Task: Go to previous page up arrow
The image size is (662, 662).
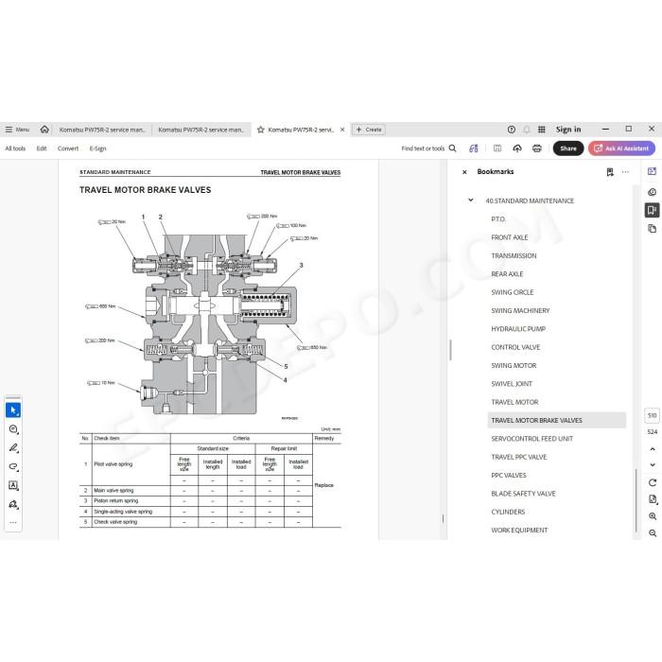Action: (x=653, y=449)
